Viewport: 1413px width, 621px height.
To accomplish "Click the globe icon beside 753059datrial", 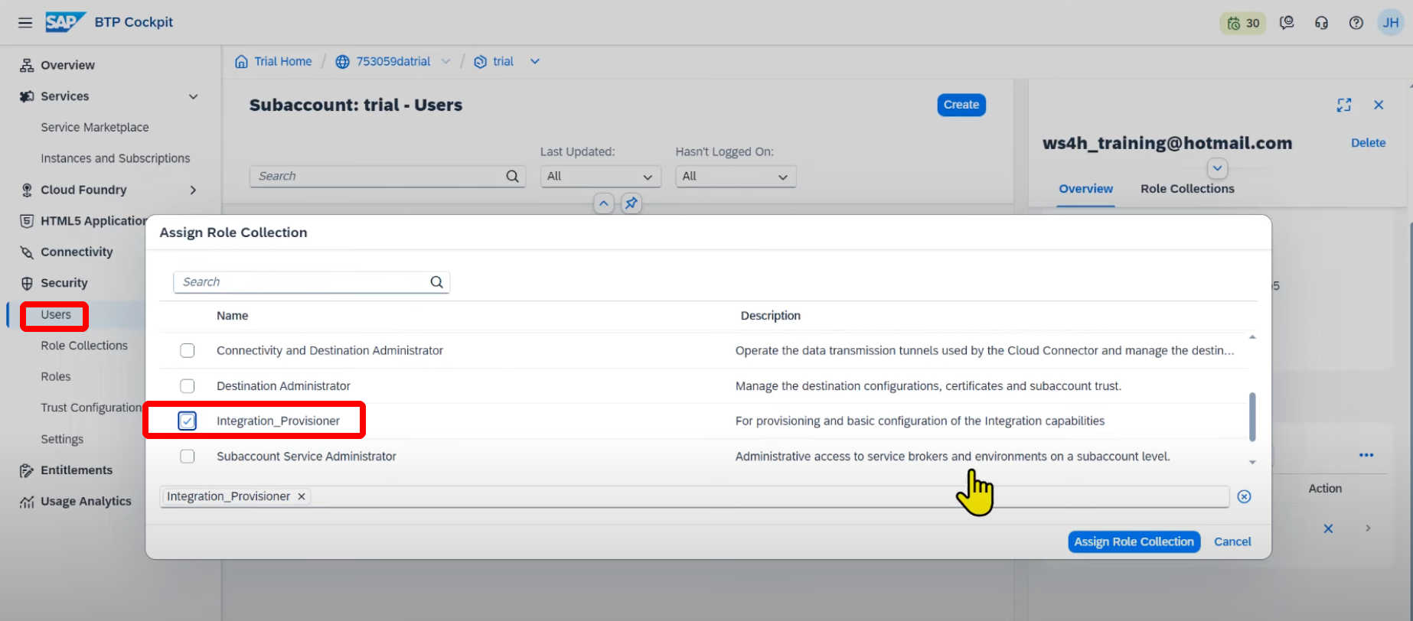I will [x=343, y=62].
